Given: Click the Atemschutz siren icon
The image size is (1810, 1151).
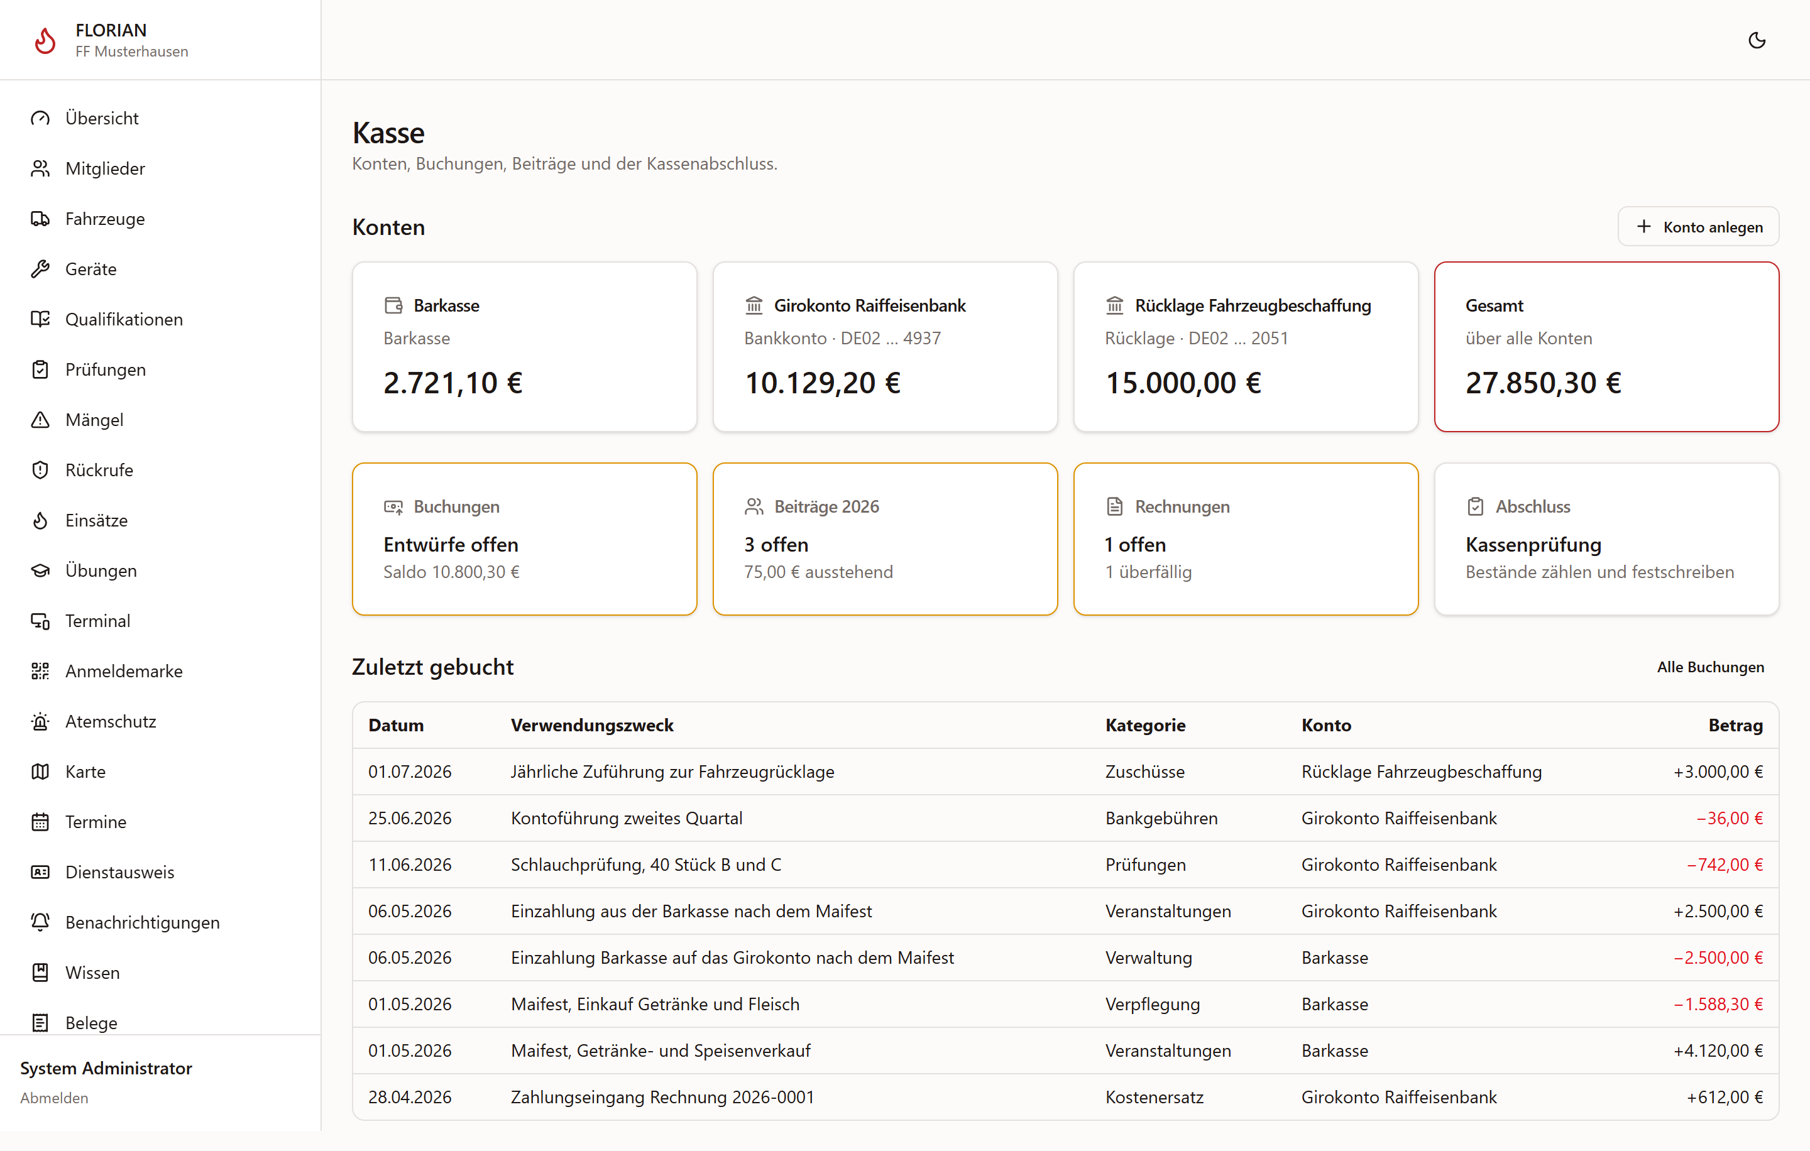Looking at the screenshot, I should point(40,722).
